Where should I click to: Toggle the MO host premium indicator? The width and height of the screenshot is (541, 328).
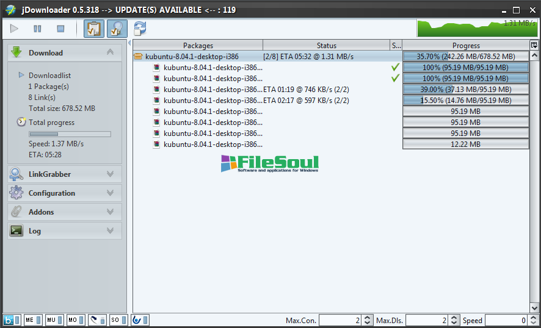pyautogui.click(x=76, y=320)
